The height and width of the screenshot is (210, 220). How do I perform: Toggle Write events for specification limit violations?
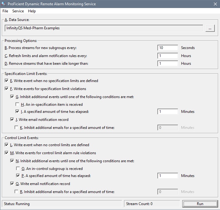coord(6,89)
